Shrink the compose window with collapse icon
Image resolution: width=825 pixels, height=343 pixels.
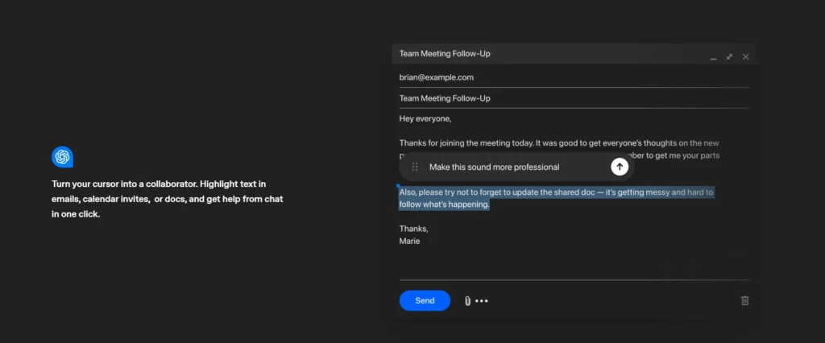coord(729,57)
